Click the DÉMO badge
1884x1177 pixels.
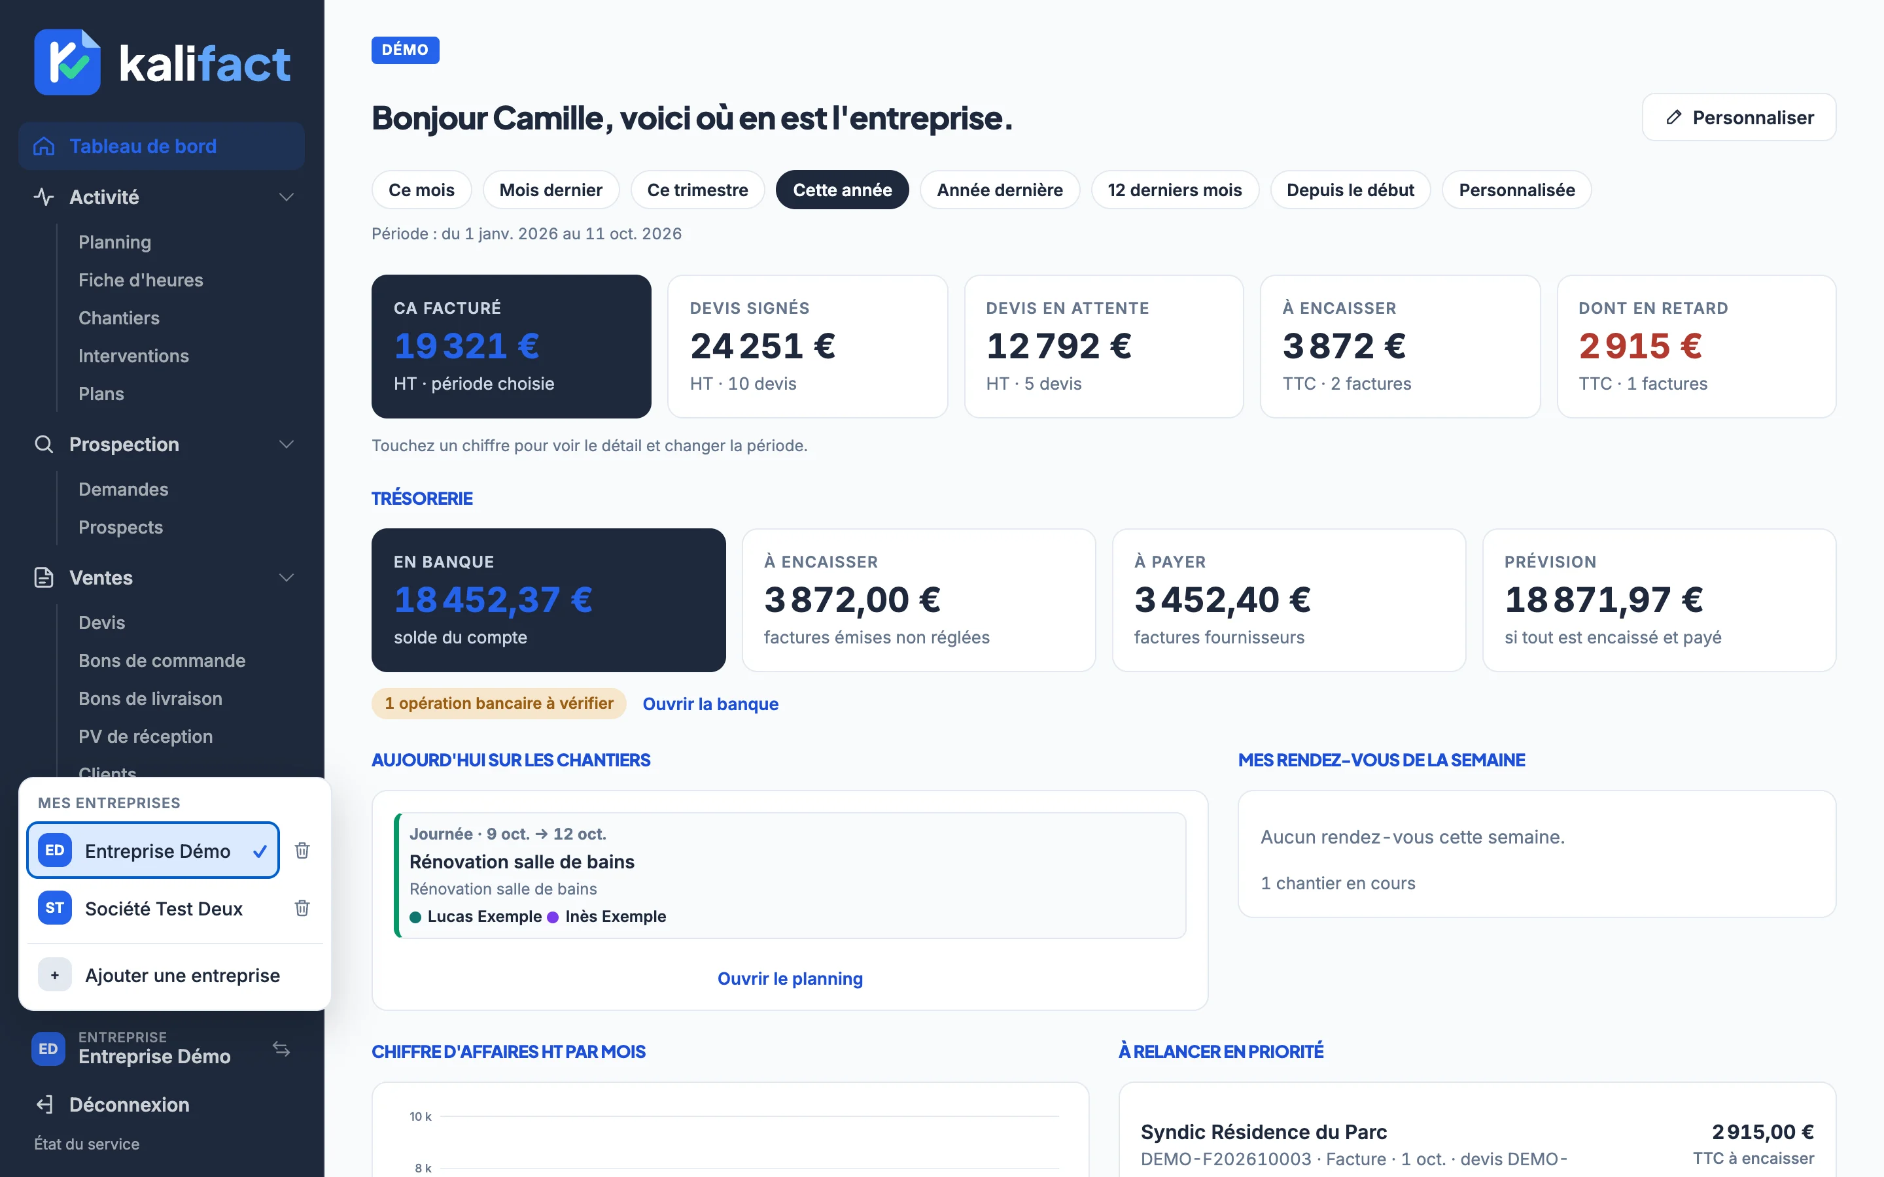coord(406,50)
